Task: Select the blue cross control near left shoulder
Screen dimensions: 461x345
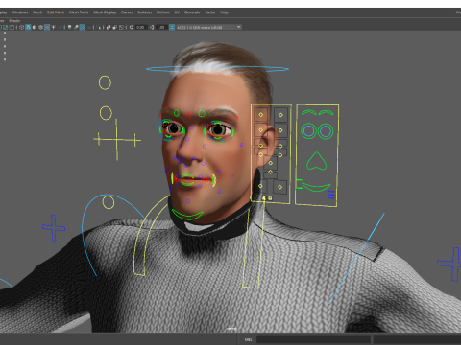Action: click(54, 228)
